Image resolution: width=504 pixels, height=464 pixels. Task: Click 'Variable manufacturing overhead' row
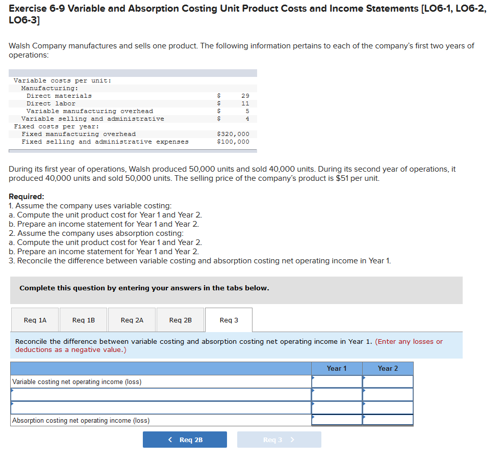(133, 111)
